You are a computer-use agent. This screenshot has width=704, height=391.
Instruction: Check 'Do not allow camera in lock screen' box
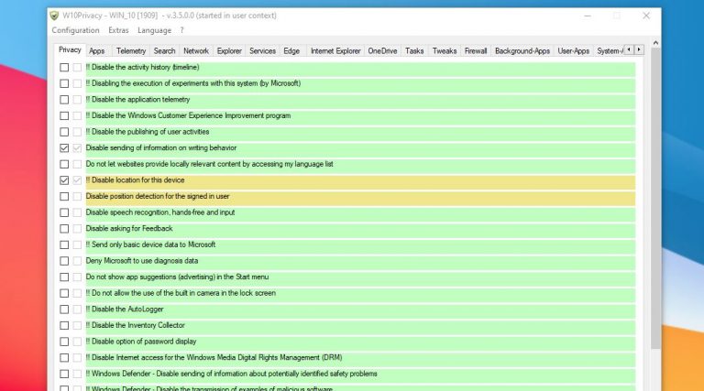64,293
